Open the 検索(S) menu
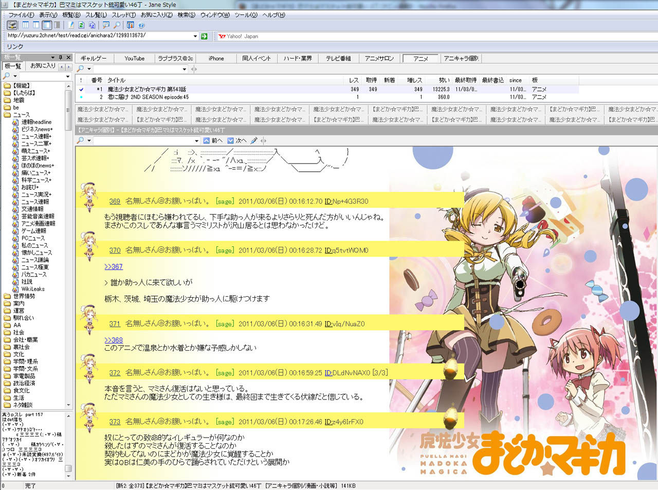Viewport: 658px width, 490px height. [187, 15]
